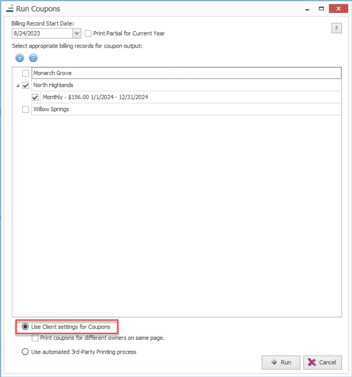
Task: Uncheck the North Highlands checkbox
Action: click(x=26, y=85)
